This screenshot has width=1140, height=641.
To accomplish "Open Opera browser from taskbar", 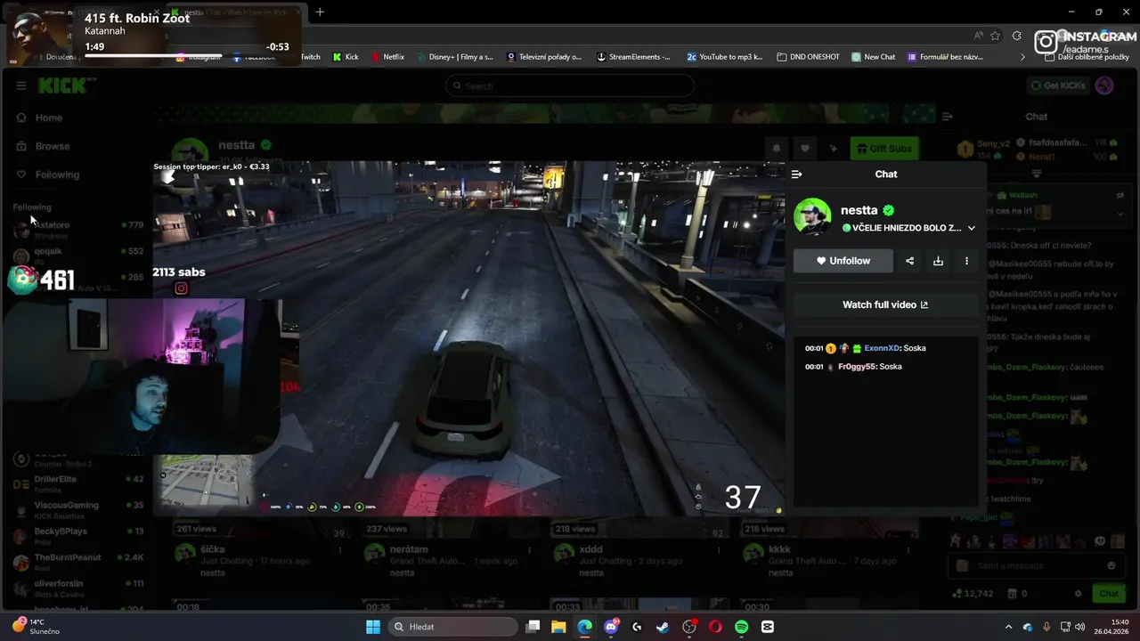I will coord(715,627).
